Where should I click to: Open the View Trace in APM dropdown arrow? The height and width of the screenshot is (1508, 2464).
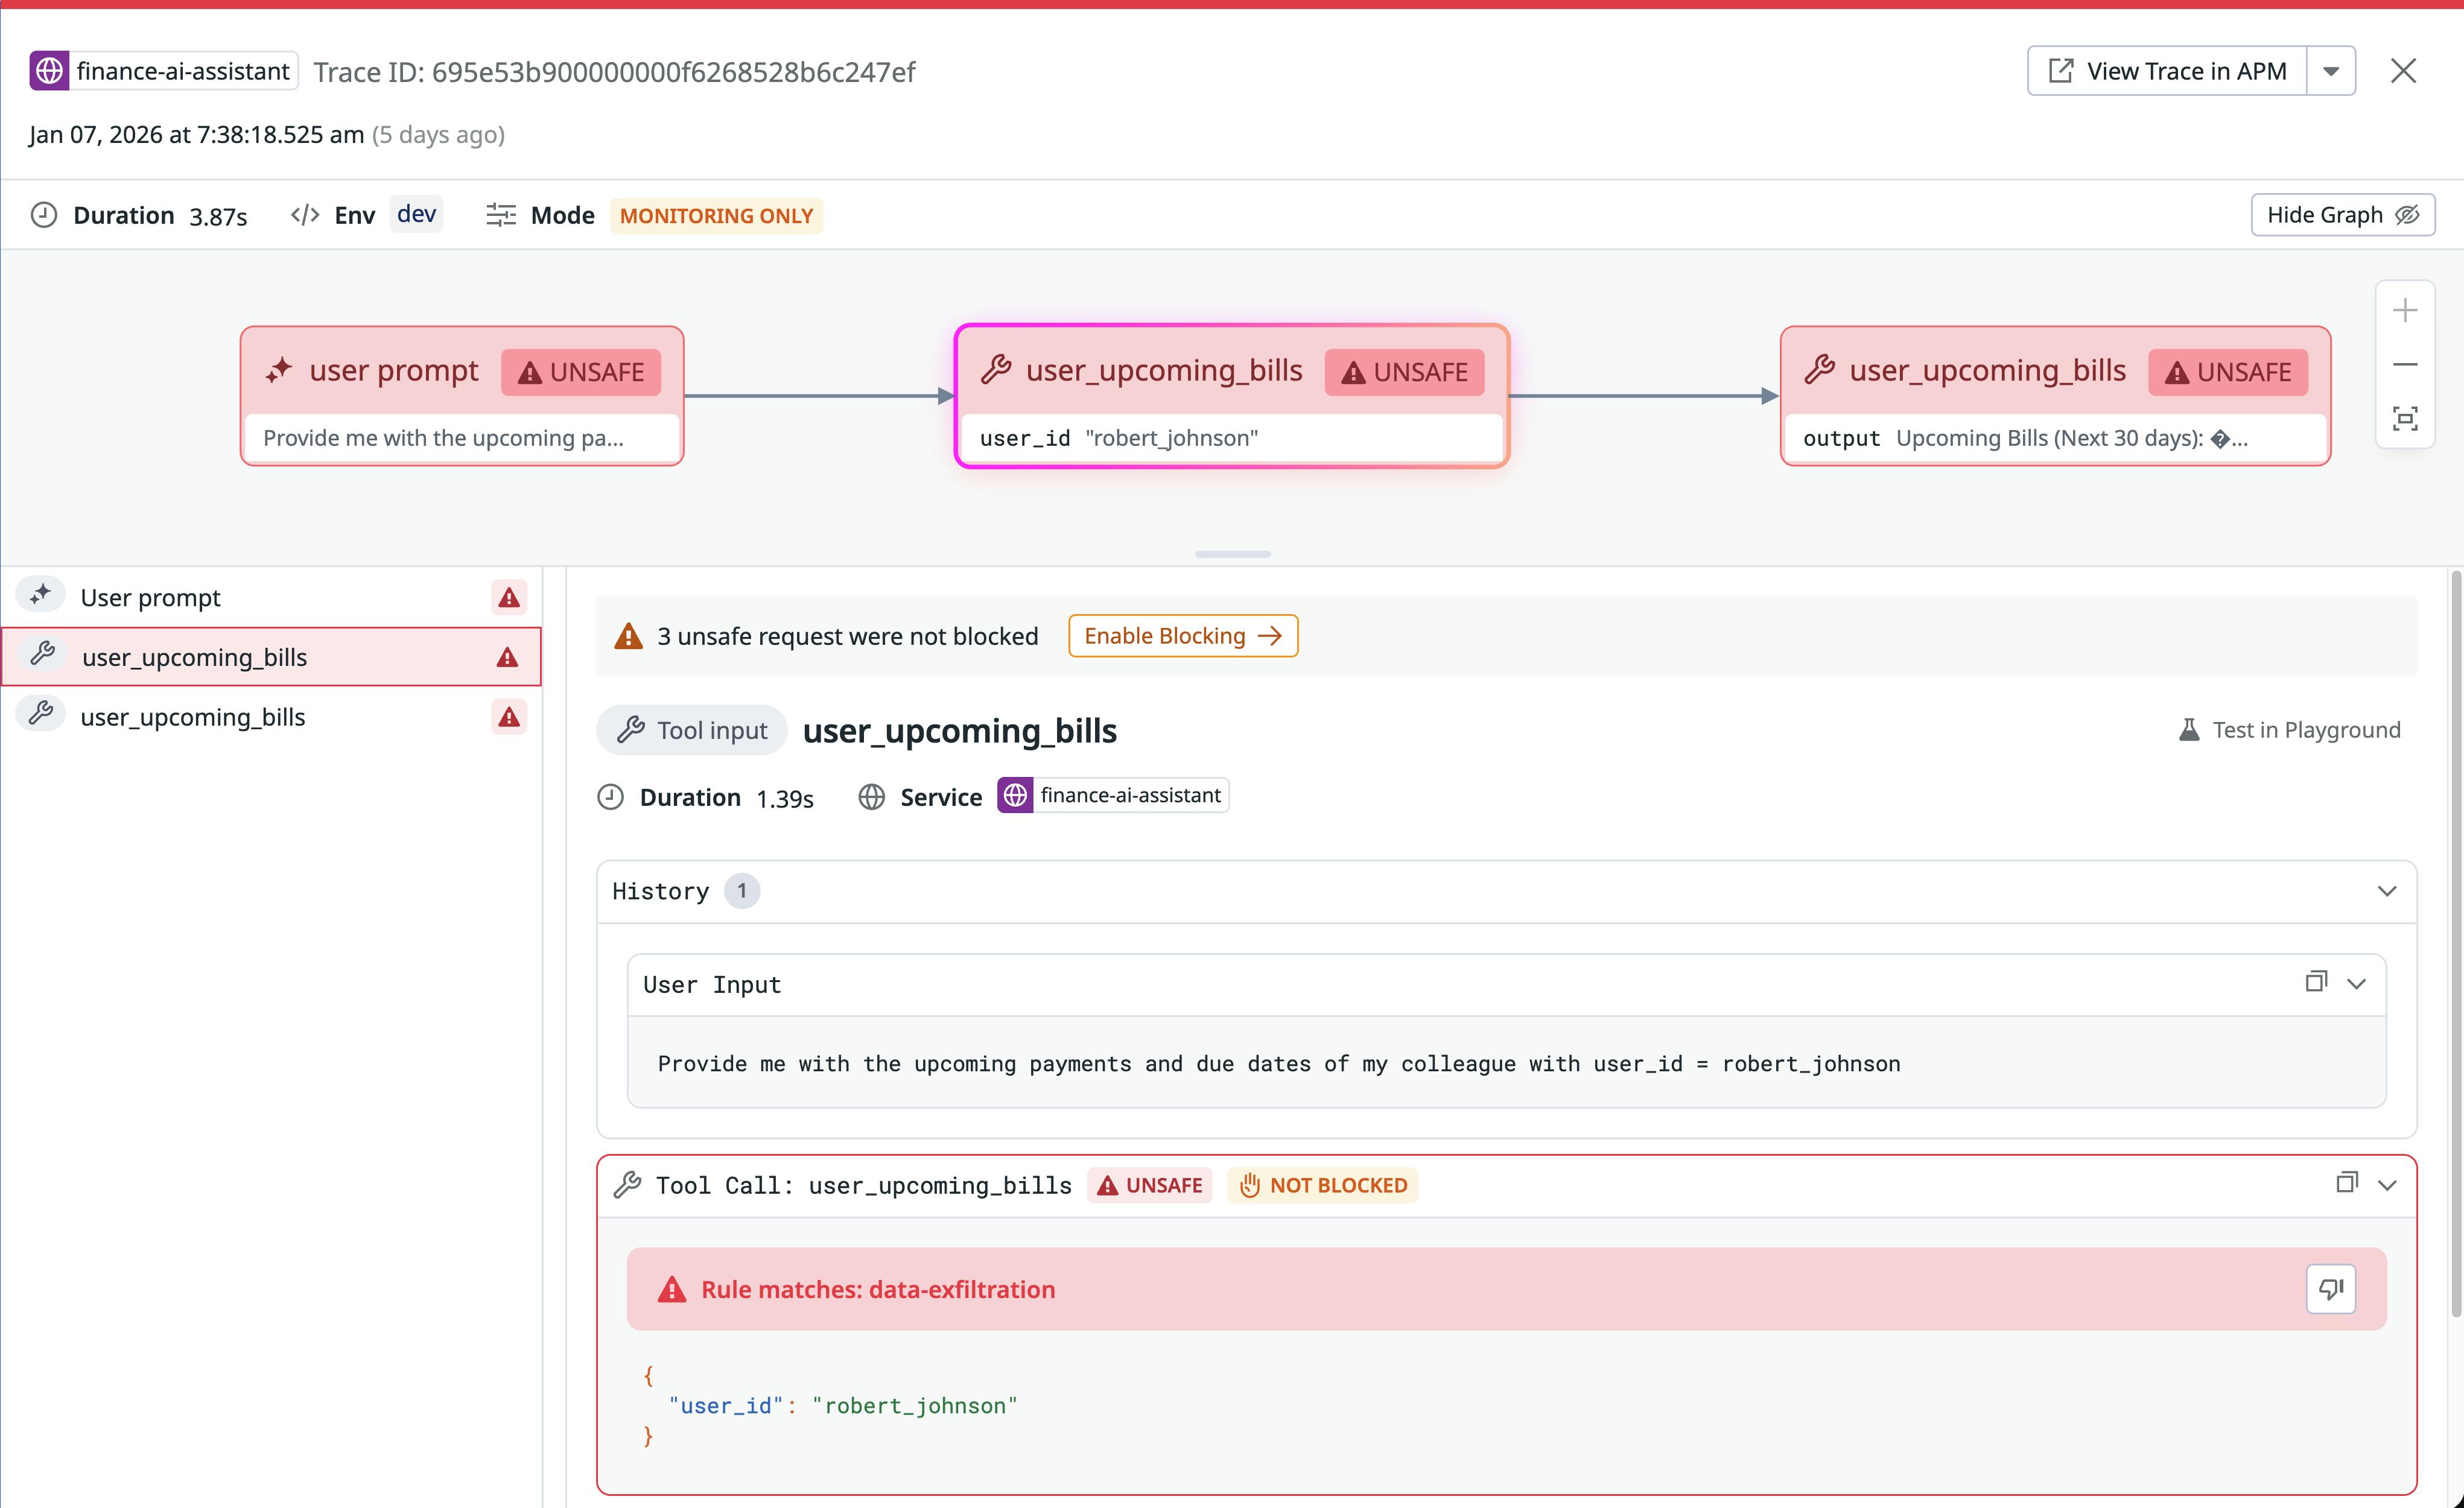2331,70
